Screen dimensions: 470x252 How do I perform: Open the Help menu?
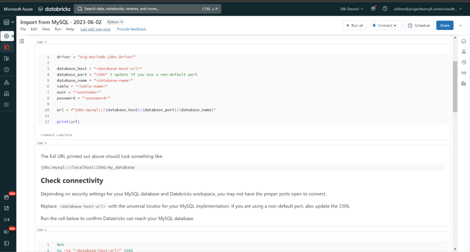pyautogui.click(x=70, y=29)
